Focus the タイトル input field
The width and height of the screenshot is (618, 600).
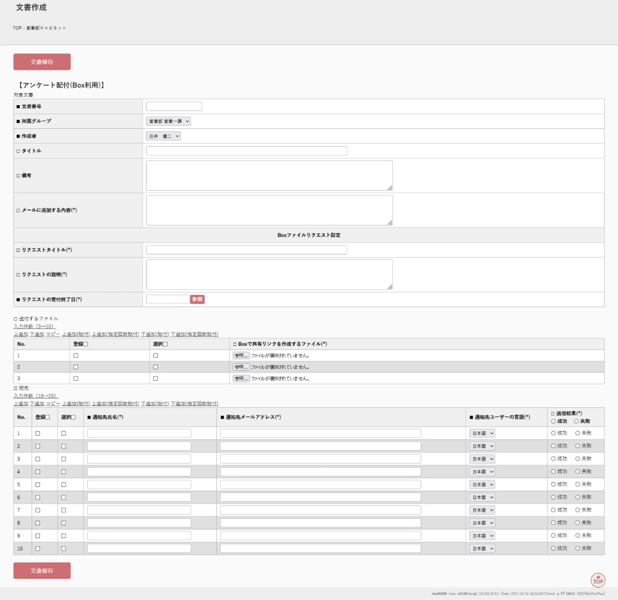click(x=246, y=151)
